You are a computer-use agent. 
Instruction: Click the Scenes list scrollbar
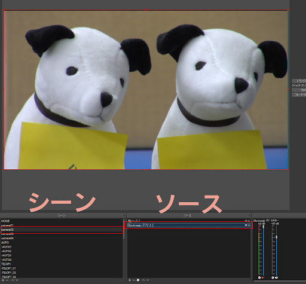point(124,229)
